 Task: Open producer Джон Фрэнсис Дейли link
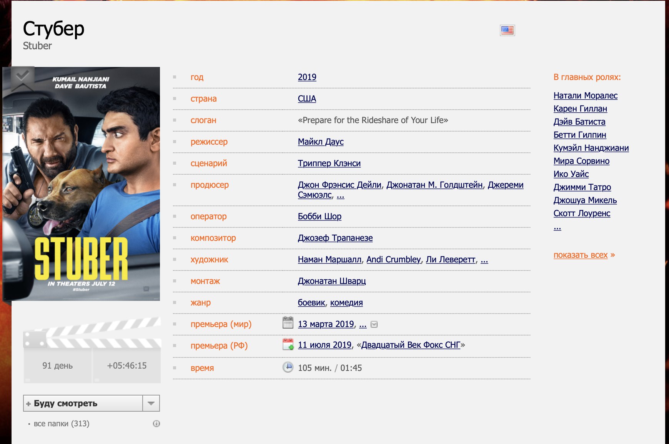pos(339,185)
